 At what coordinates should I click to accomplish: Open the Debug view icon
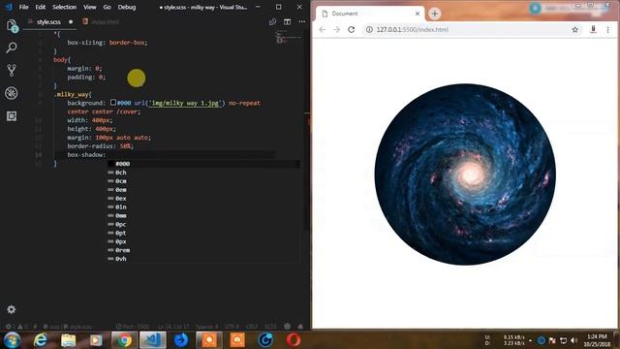click(x=12, y=93)
